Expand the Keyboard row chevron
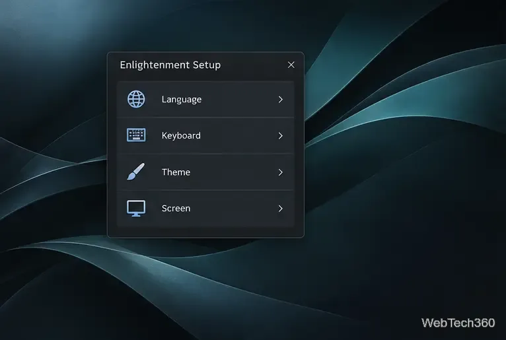The width and height of the screenshot is (506, 340). click(281, 136)
